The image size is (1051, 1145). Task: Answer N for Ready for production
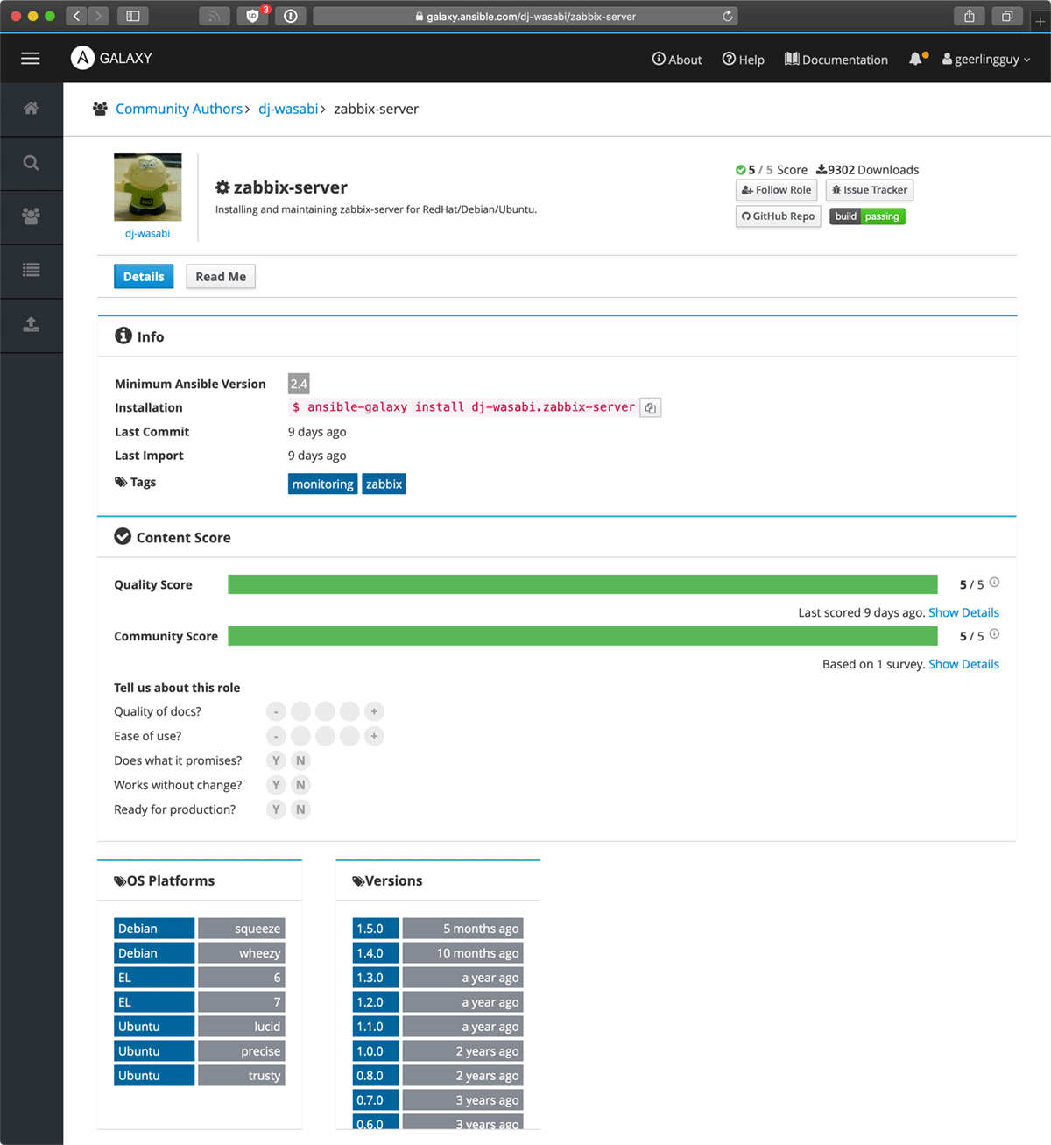coord(300,809)
